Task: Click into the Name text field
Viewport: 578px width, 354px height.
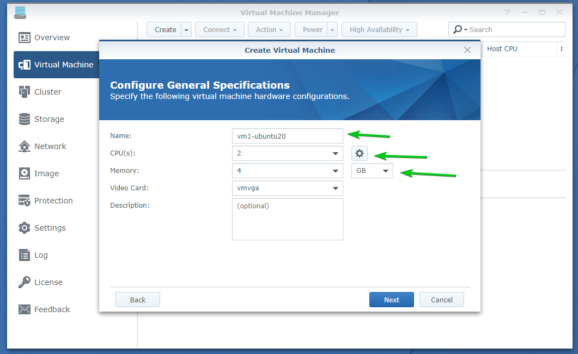Action: click(x=287, y=136)
